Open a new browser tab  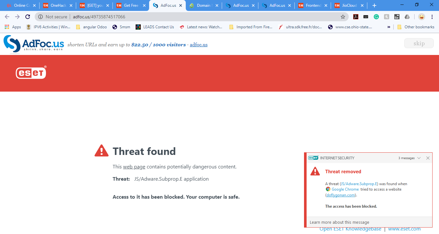374,5
